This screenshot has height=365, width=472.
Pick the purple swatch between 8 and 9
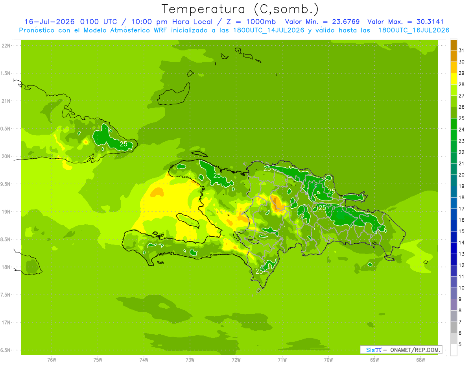454,305
